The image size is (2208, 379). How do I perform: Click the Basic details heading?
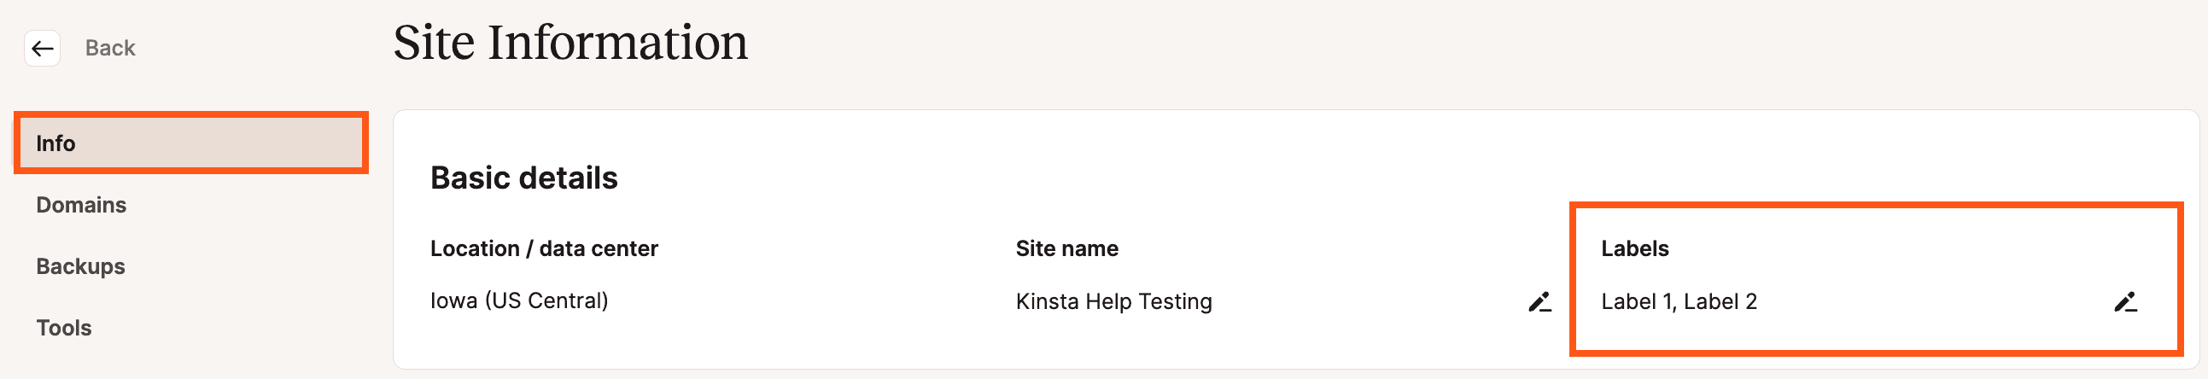[523, 178]
